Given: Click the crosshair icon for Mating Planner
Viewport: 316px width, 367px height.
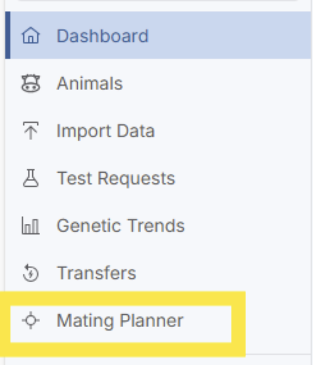Looking at the screenshot, I should pos(31,321).
